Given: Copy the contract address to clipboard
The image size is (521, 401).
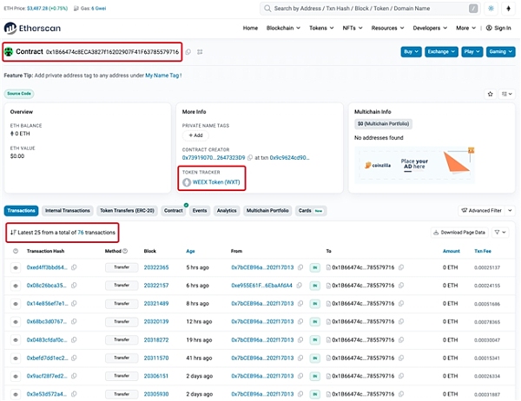Looking at the screenshot, I should 188,52.
